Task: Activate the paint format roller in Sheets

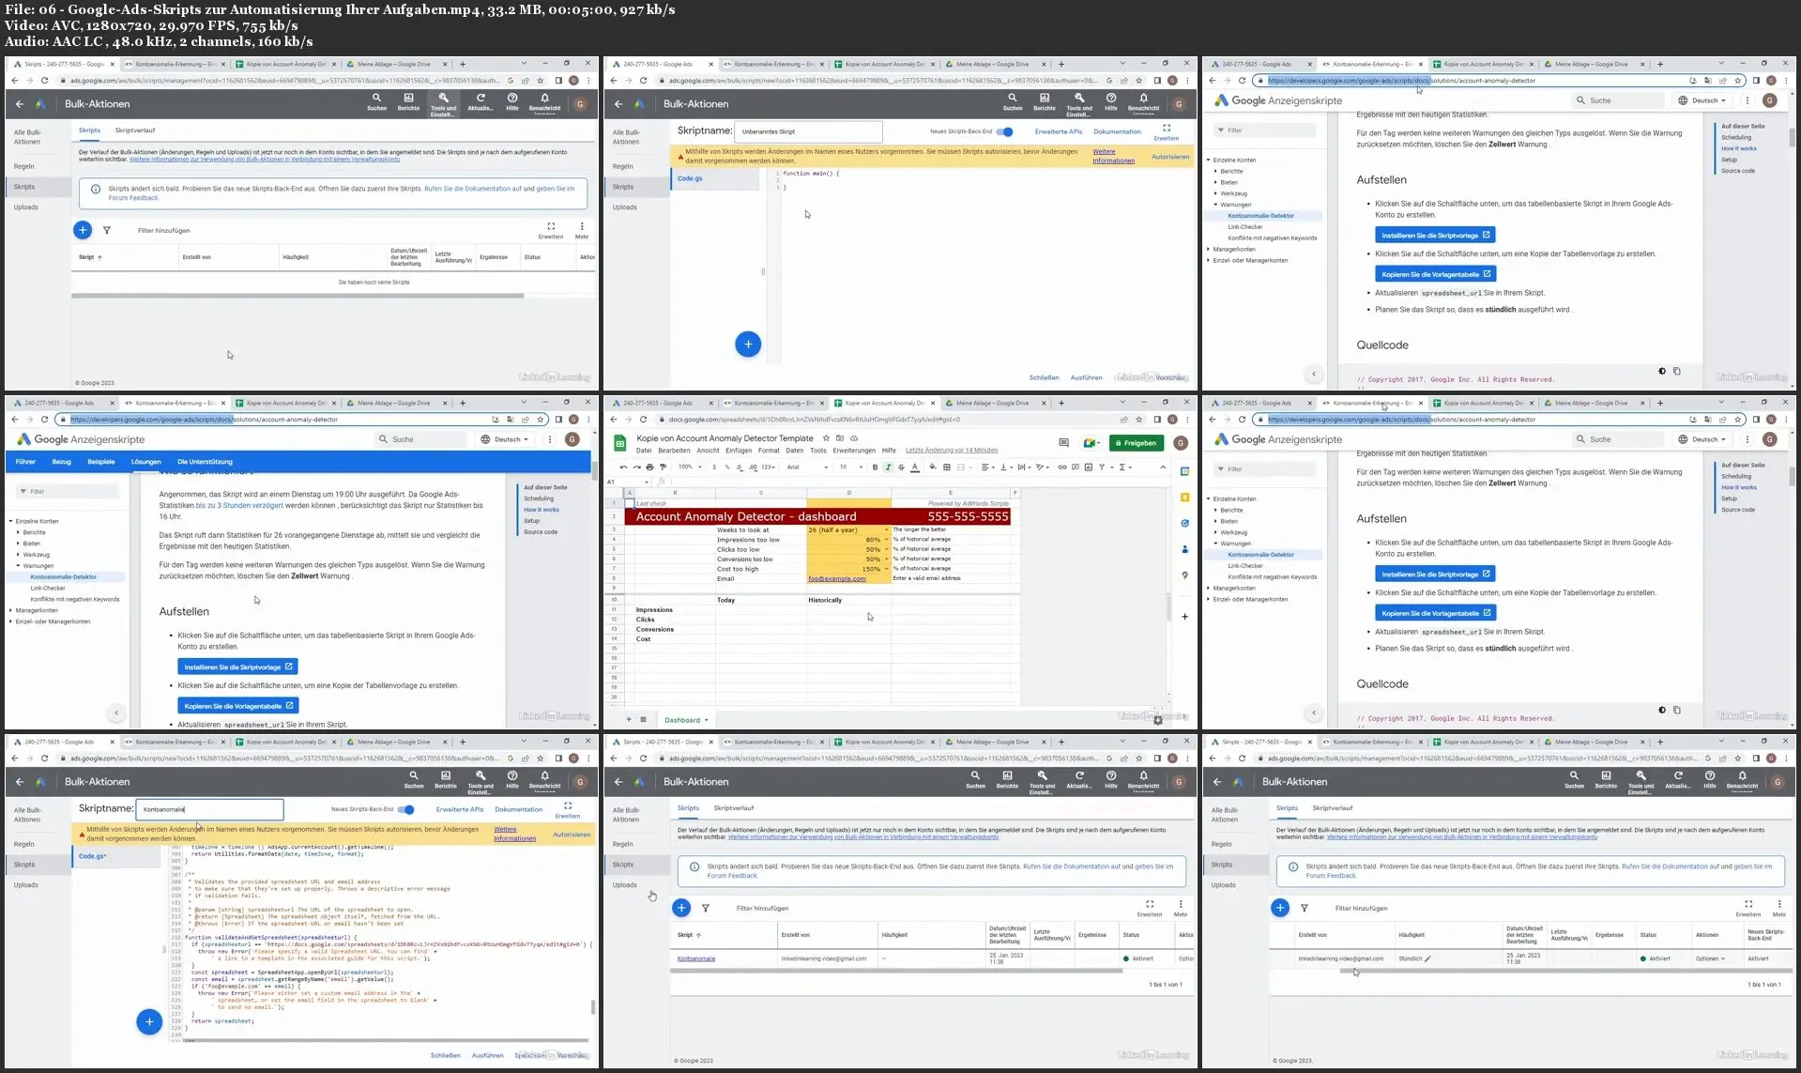Action: click(x=663, y=467)
